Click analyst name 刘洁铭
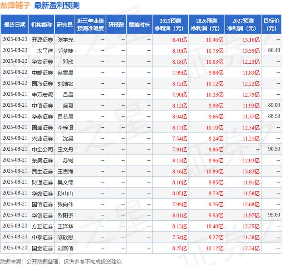282x265 pixels. [65, 84]
